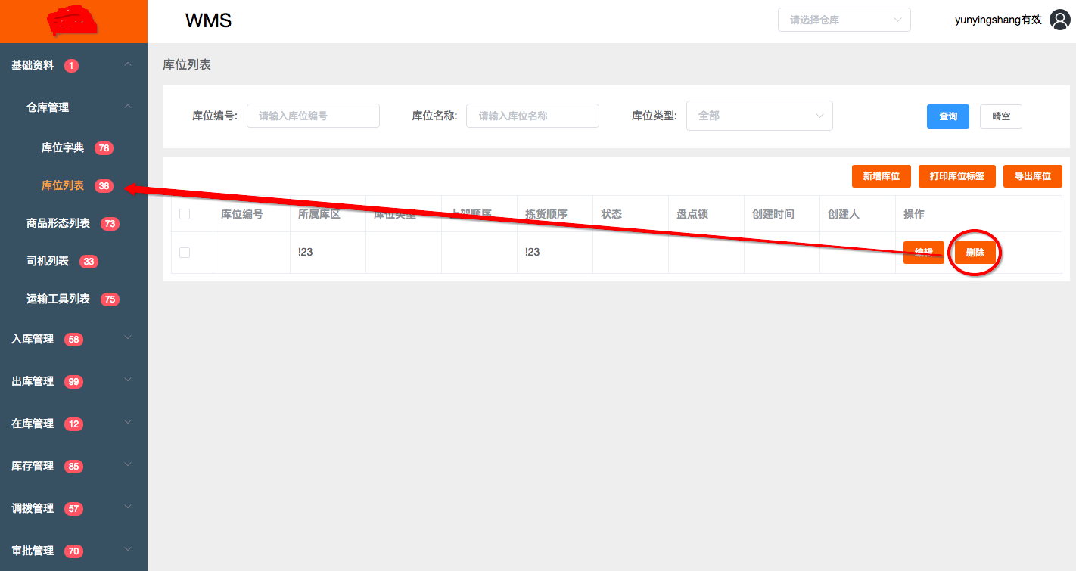This screenshot has height=571, width=1076.
Task: Click the red 12 badge beside 在库管理
Action: 73,424
